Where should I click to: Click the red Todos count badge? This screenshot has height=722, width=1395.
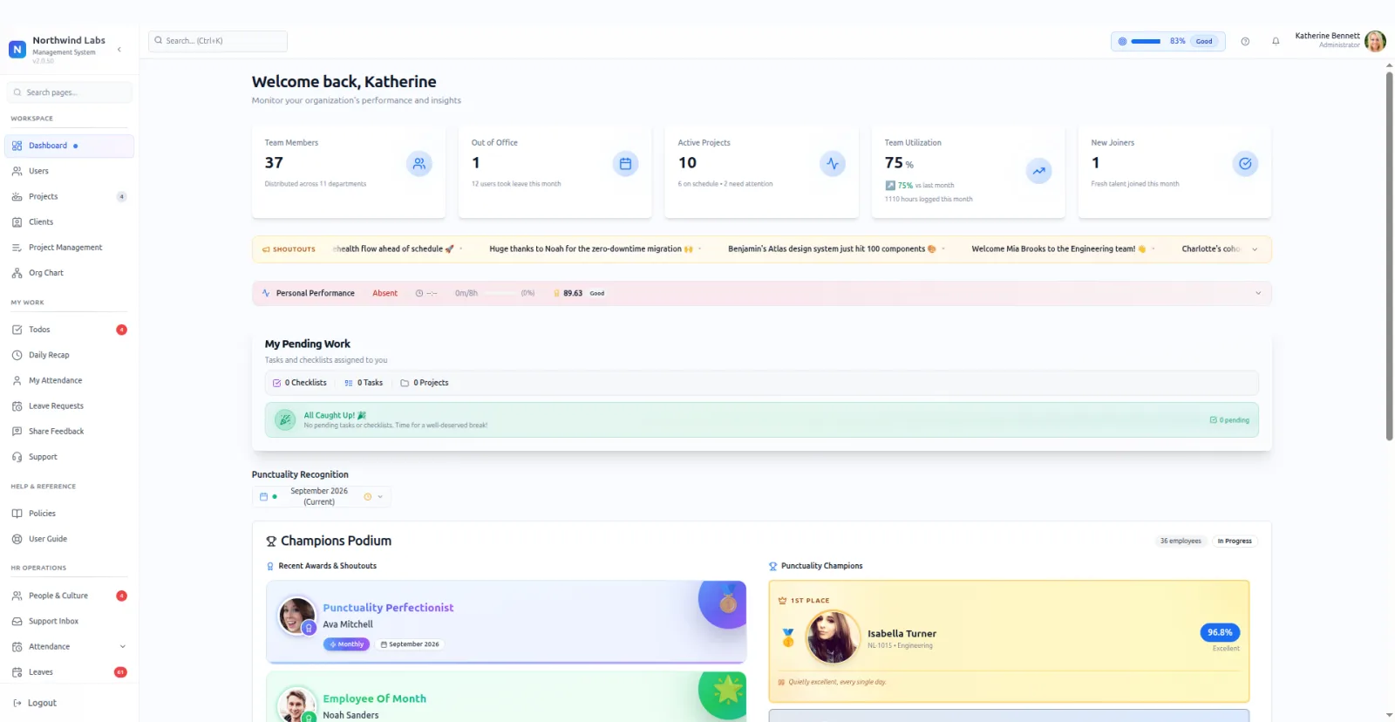click(x=121, y=330)
